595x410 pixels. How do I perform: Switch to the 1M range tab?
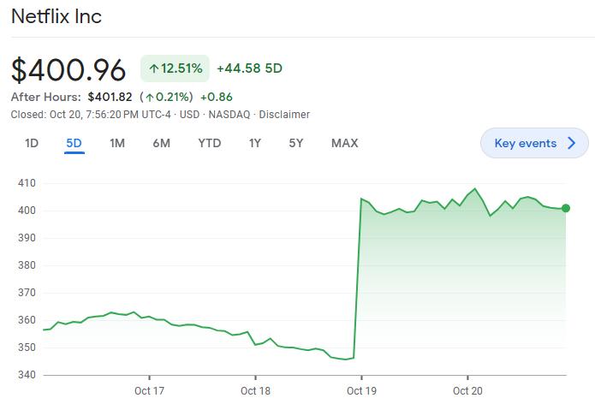117,143
